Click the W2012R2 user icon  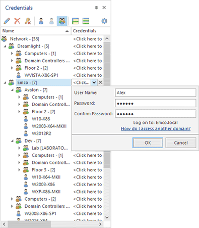click(x=26, y=133)
